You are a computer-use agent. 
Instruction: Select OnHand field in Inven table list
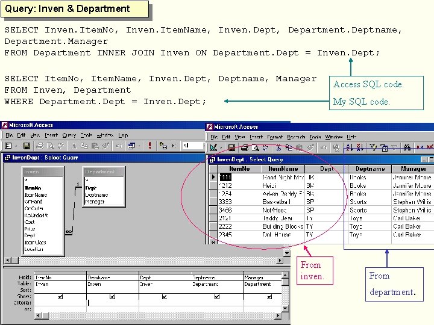(34, 202)
